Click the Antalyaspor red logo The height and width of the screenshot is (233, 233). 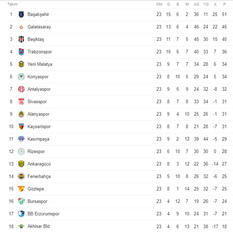21,89
